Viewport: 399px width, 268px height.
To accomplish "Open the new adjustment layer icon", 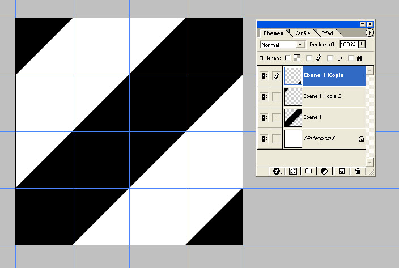I will [x=325, y=171].
